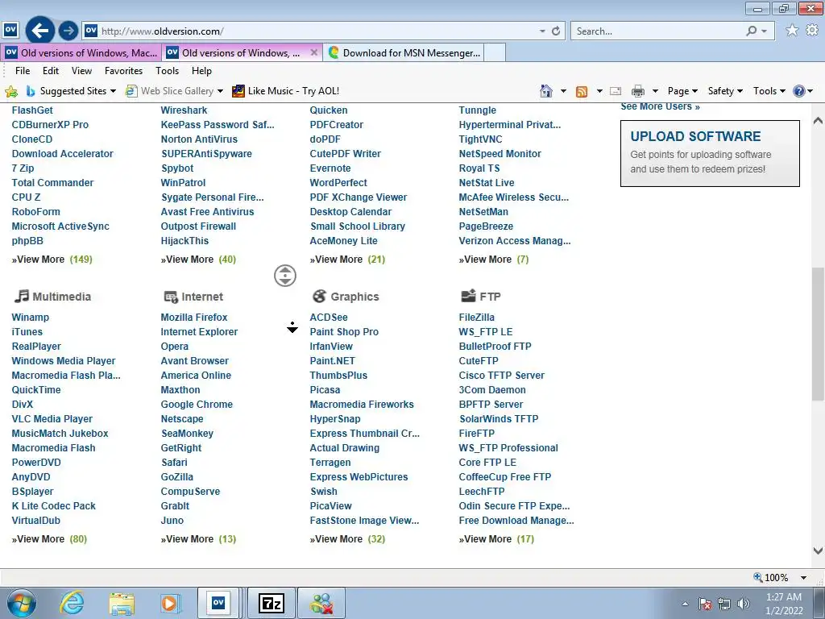Open the command bar Tools dropdown

[769, 91]
